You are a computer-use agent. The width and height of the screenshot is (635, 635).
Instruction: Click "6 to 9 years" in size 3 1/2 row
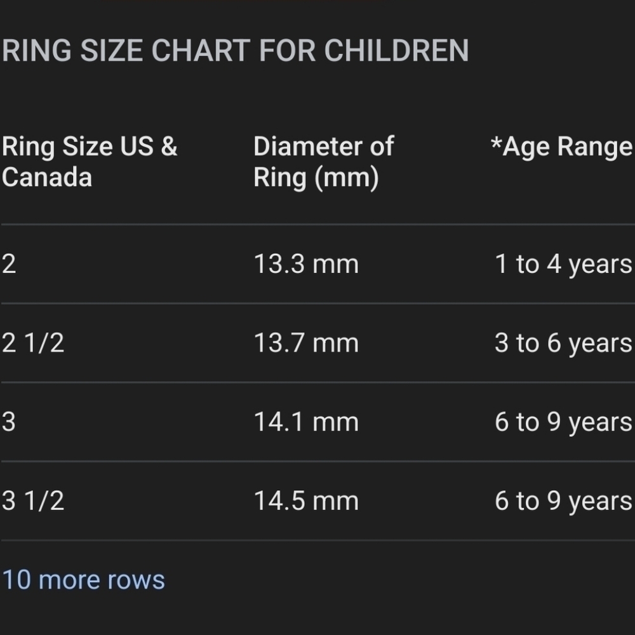[x=563, y=502]
